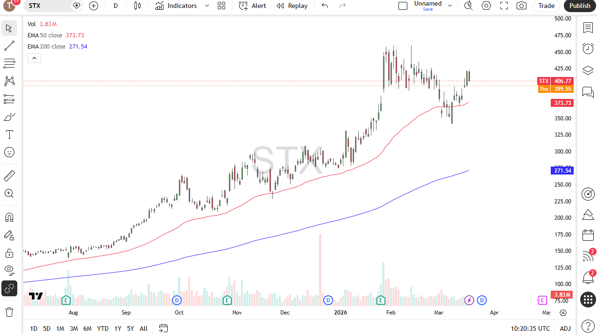
Task: Expand the layout management chevron
Action: click(450, 6)
